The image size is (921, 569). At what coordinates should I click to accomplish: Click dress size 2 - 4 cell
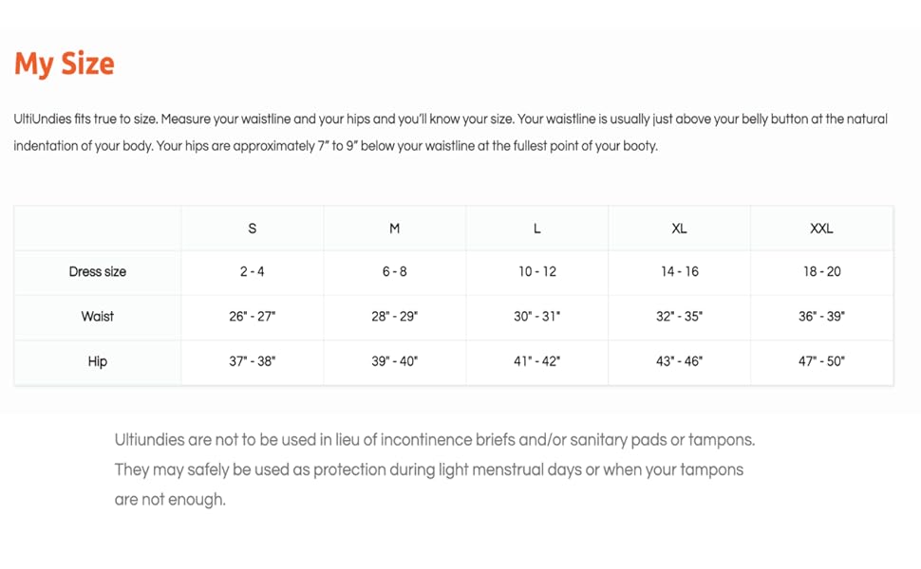click(x=252, y=272)
